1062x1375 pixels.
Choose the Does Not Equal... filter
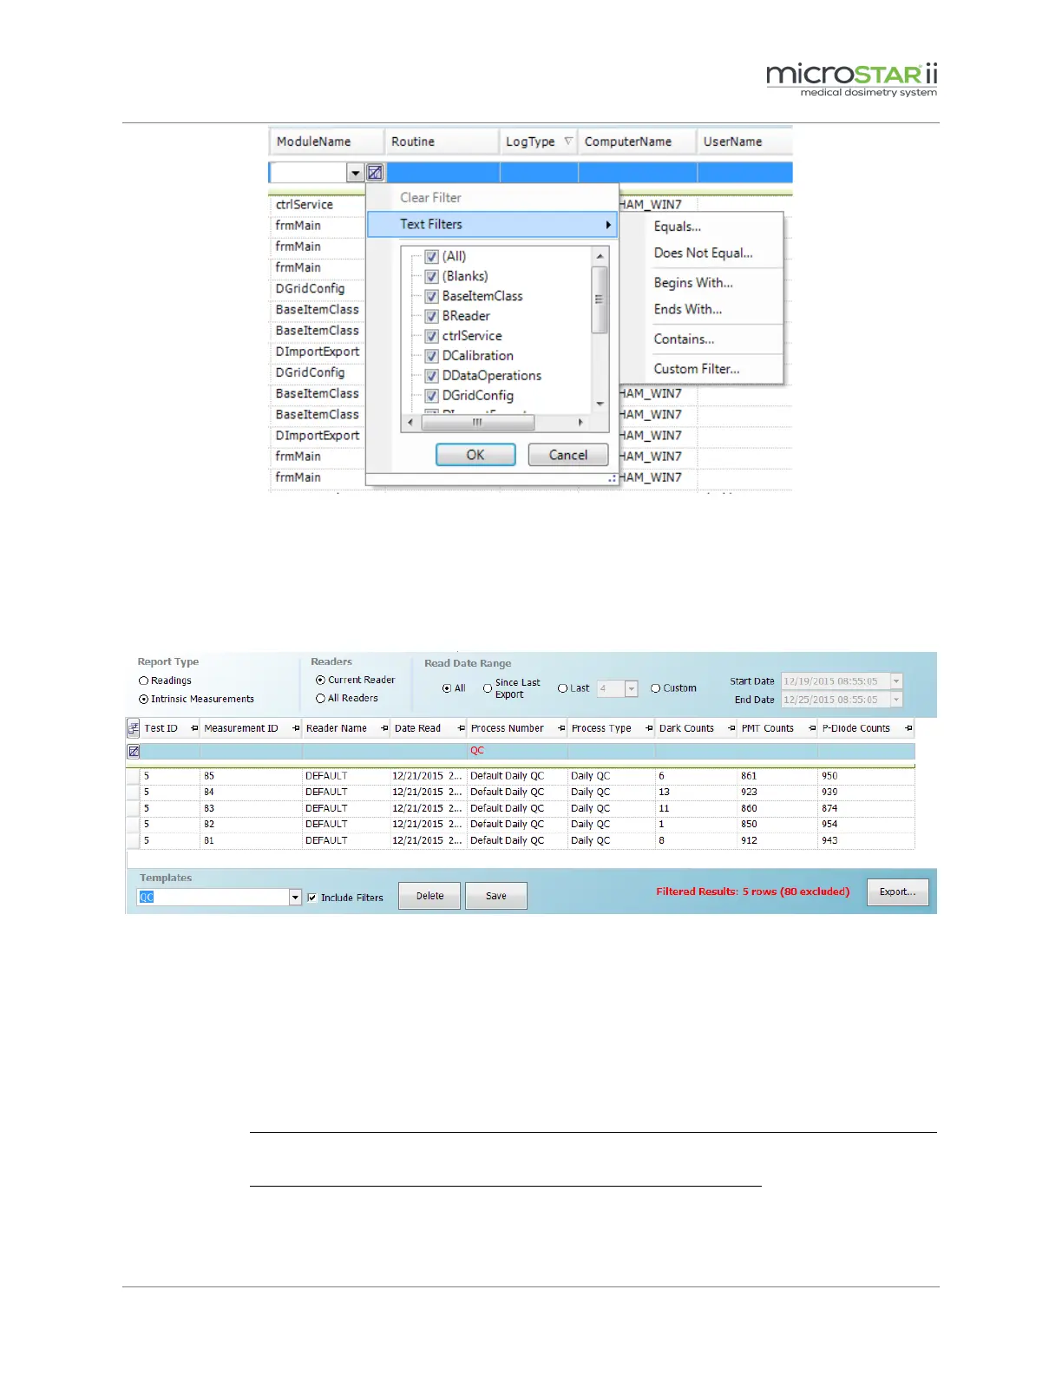[704, 253]
